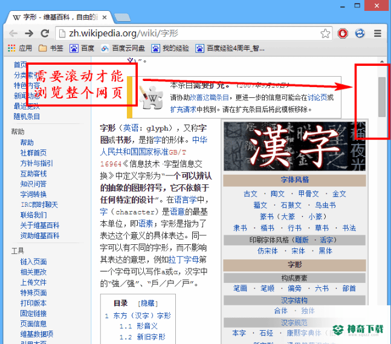Collapse the table of contents via 隐藏

[147, 303]
